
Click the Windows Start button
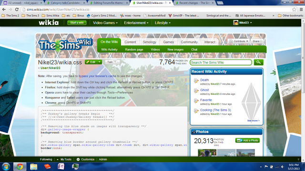pos(6,167)
